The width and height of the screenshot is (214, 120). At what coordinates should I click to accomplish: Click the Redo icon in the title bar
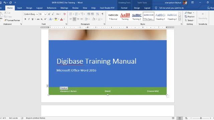pyautogui.click(x=10, y=3)
